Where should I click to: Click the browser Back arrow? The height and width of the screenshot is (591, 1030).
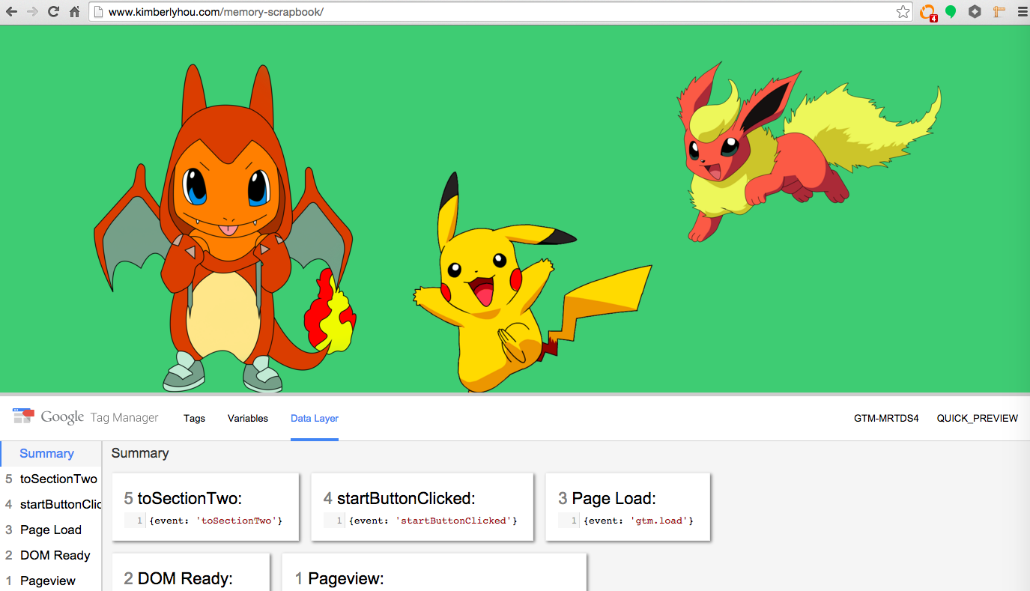(11, 11)
